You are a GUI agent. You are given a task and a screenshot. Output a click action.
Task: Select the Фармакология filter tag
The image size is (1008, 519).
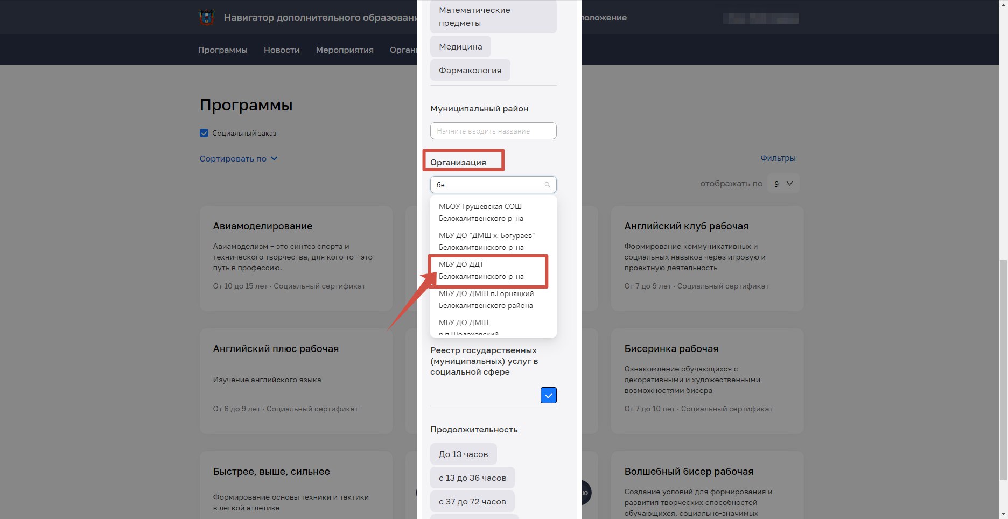tap(470, 70)
